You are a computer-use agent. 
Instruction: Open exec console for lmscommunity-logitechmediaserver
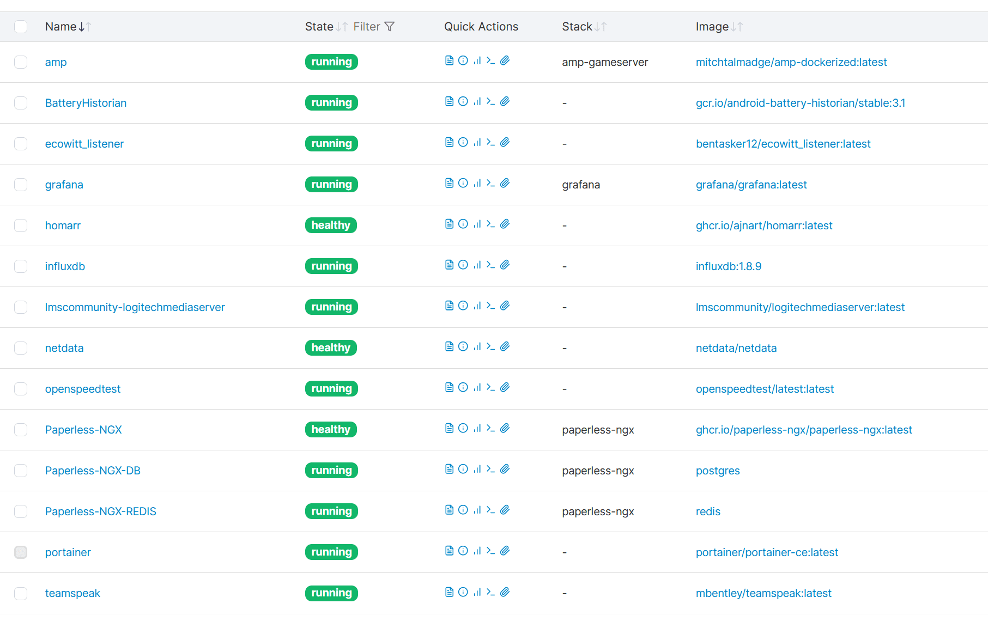tap(490, 306)
